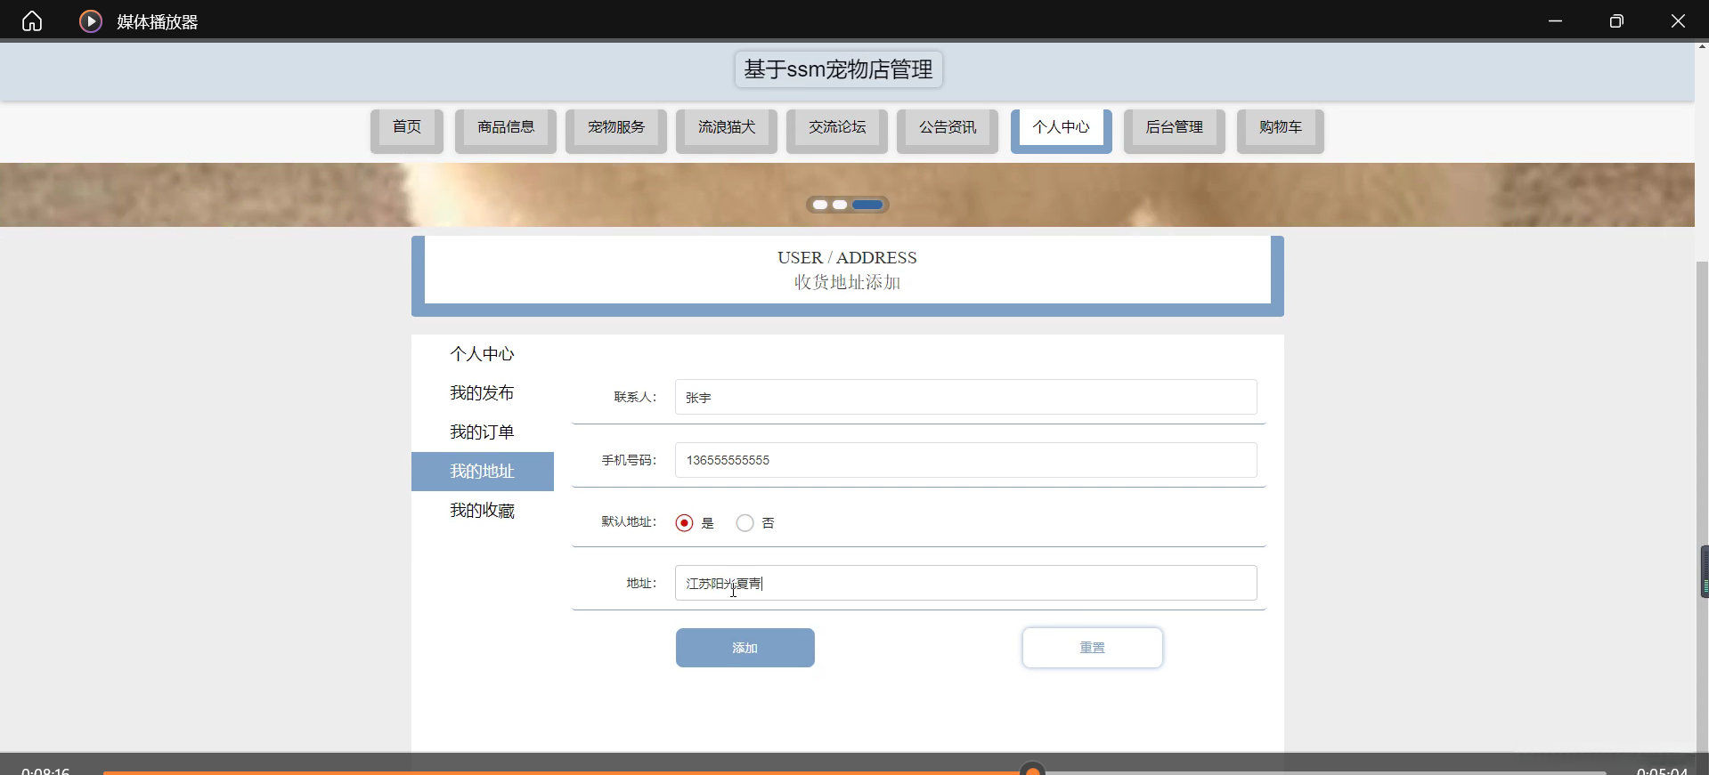1709x775 pixels.
Task: Choose 是 for 默认地址
Action: click(x=684, y=523)
